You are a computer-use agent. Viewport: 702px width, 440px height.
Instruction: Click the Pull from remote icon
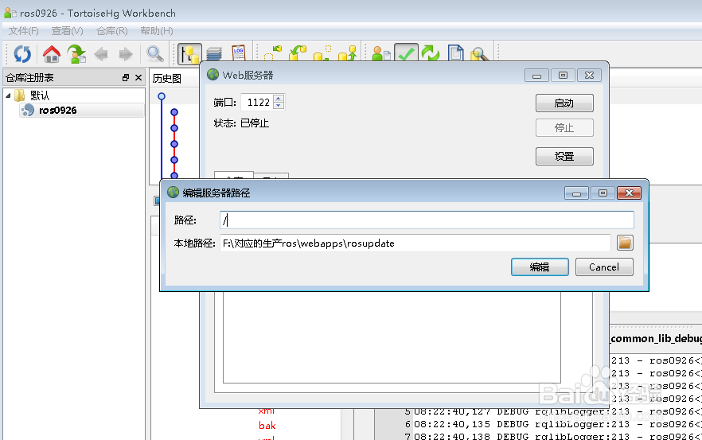point(298,53)
